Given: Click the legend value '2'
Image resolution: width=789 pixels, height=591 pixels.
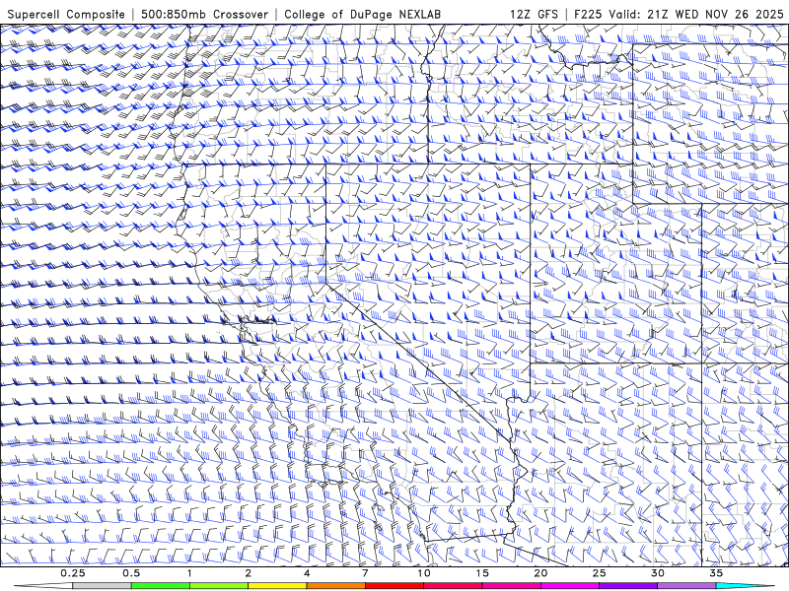Looking at the screenshot, I should click(x=249, y=573).
